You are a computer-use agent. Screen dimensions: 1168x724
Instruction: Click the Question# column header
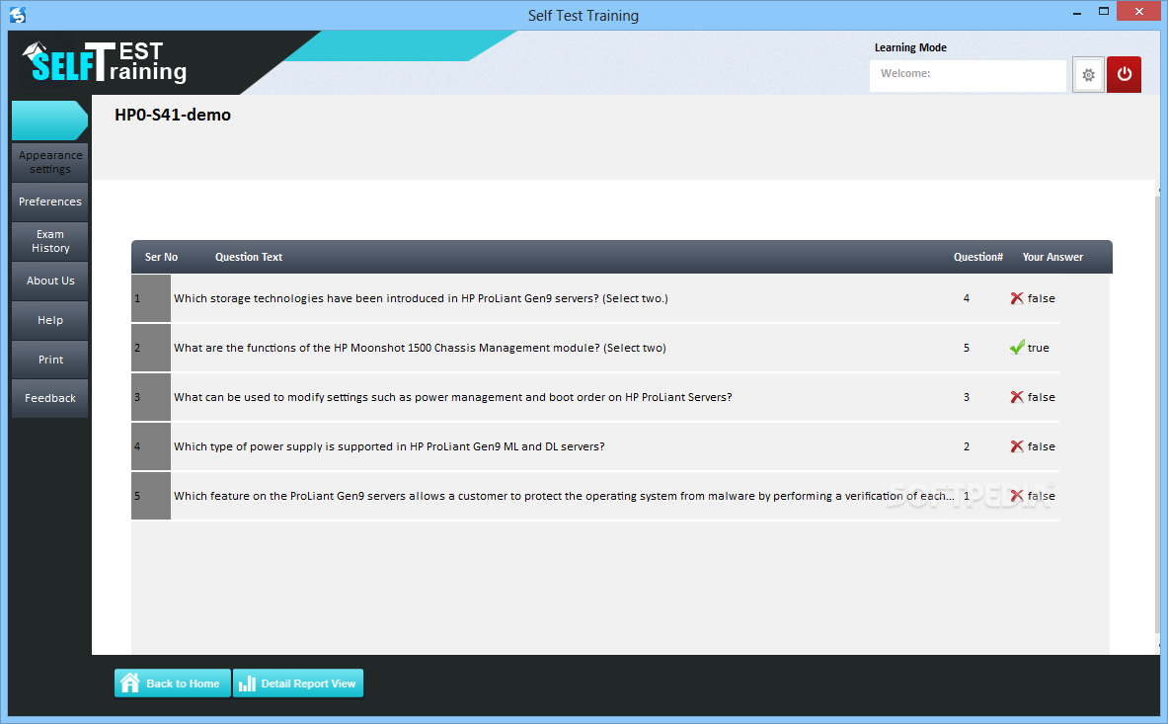(978, 257)
